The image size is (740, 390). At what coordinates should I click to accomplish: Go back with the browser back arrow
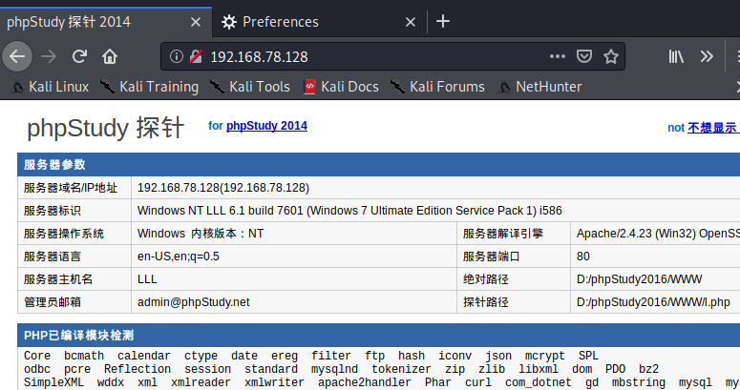click(x=17, y=56)
